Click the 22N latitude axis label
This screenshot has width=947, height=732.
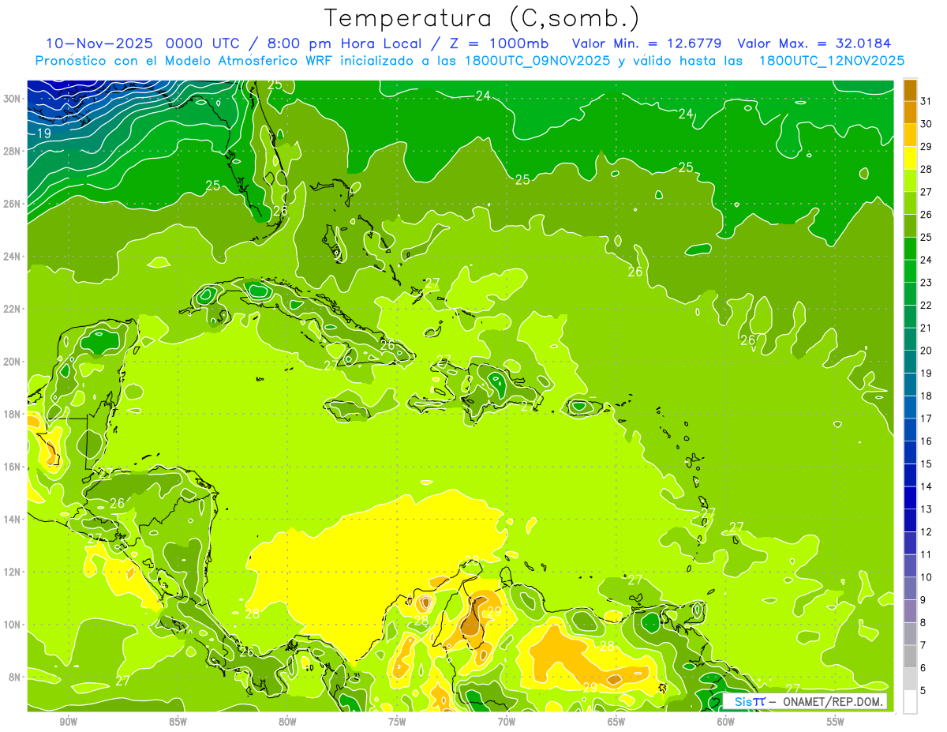tap(13, 309)
